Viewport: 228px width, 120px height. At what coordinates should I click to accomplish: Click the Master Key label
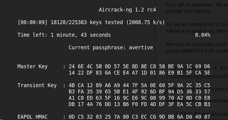point(32,67)
